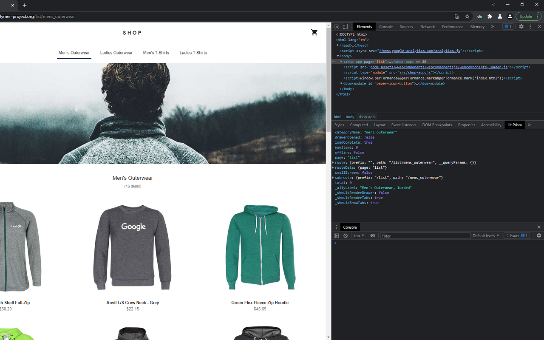Screen dimensions: 544x340
Task: Click the Chrome Update button
Action: (528, 17)
